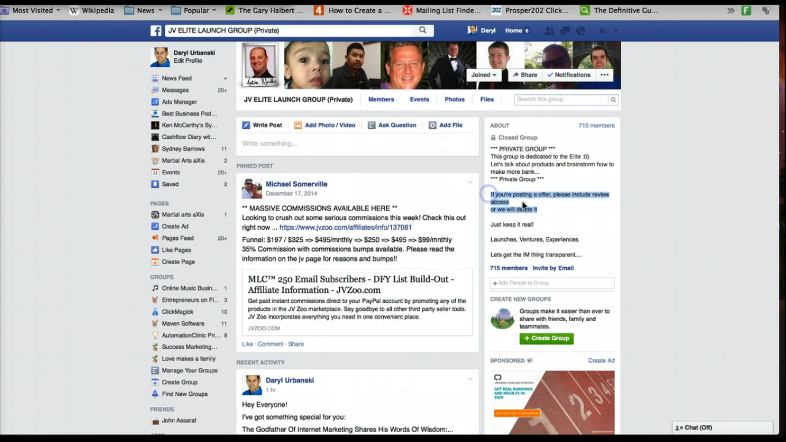786x442 pixels.
Task: Open Most Visited bookmarks folder
Action: [x=31, y=10]
